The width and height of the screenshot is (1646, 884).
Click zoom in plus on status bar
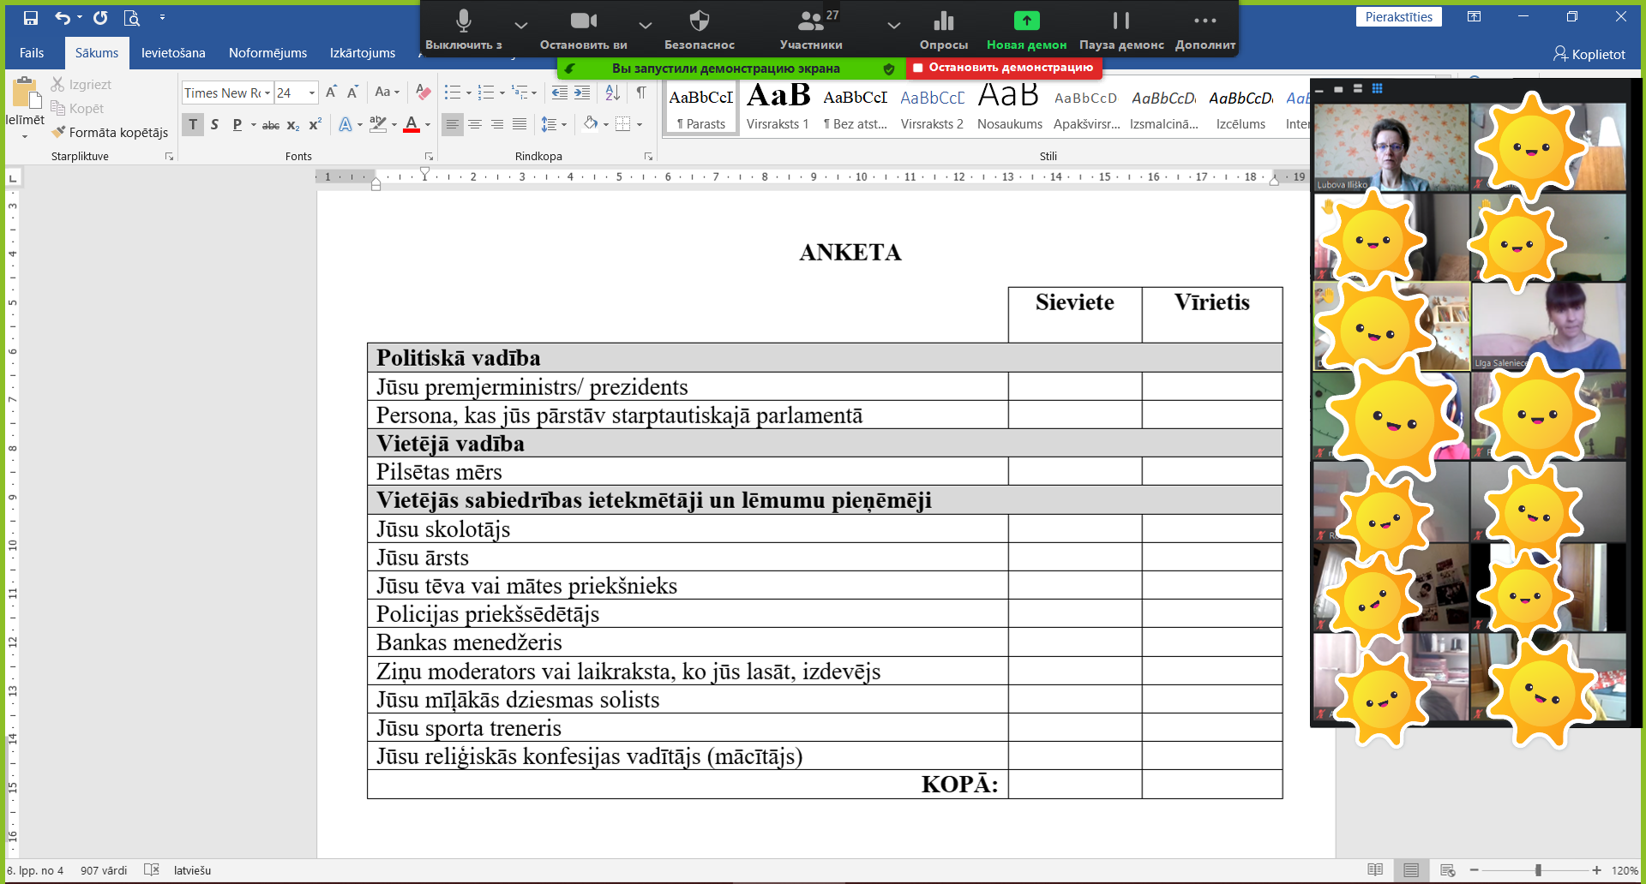tap(1596, 870)
